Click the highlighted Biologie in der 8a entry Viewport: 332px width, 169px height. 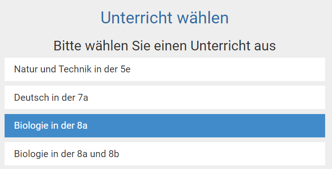[165, 125]
